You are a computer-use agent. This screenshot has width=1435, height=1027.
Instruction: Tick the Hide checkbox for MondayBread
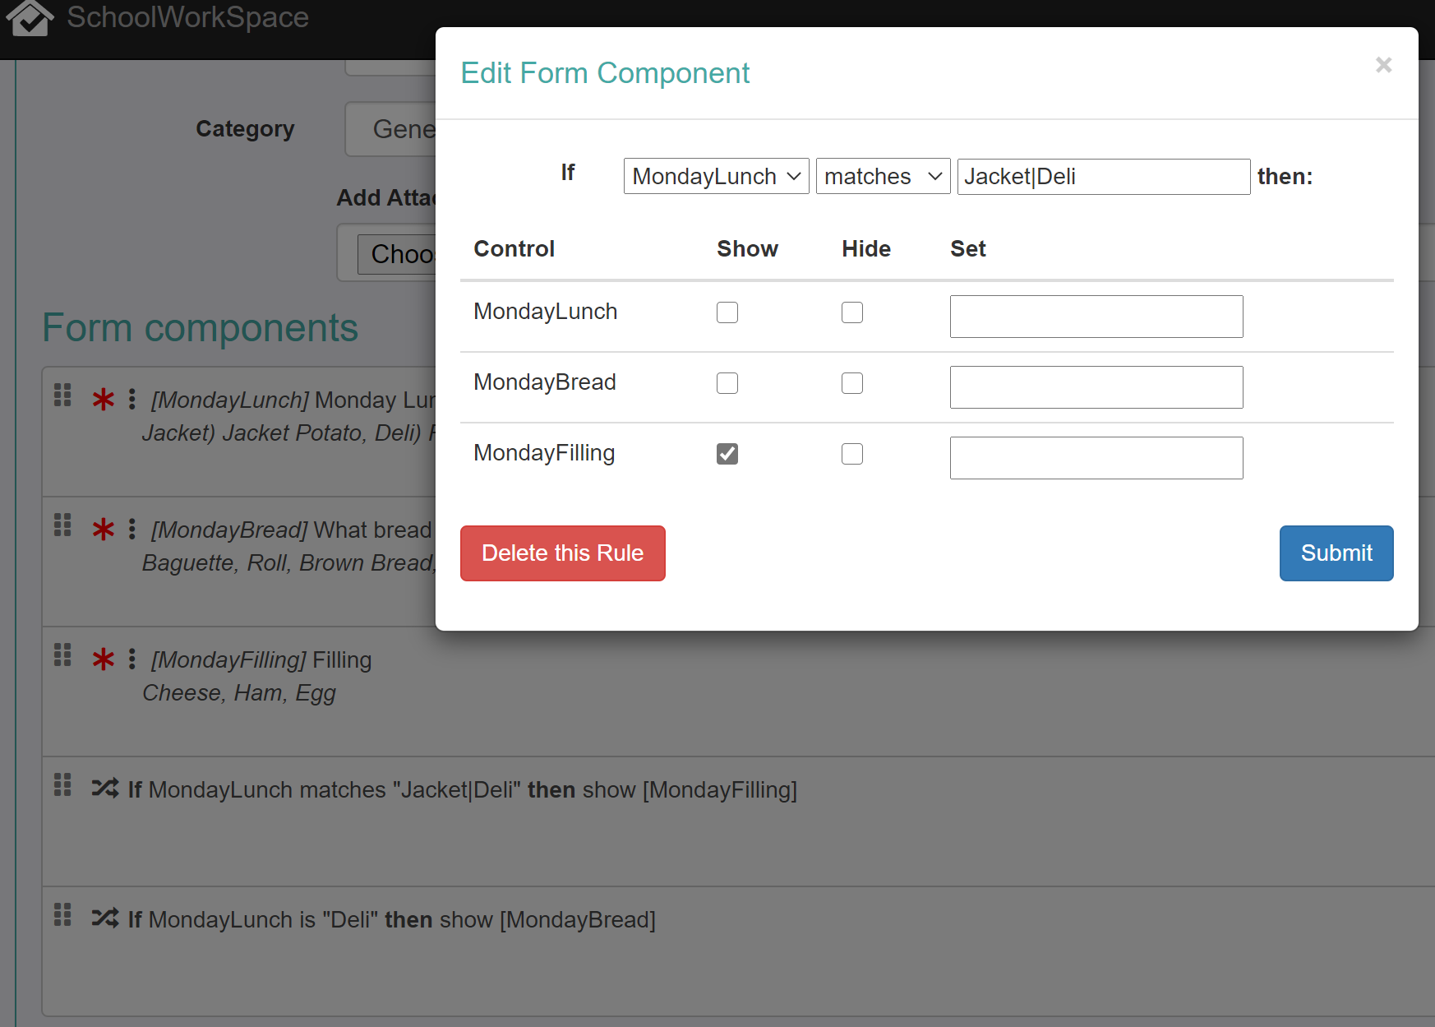(x=852, y=383)
